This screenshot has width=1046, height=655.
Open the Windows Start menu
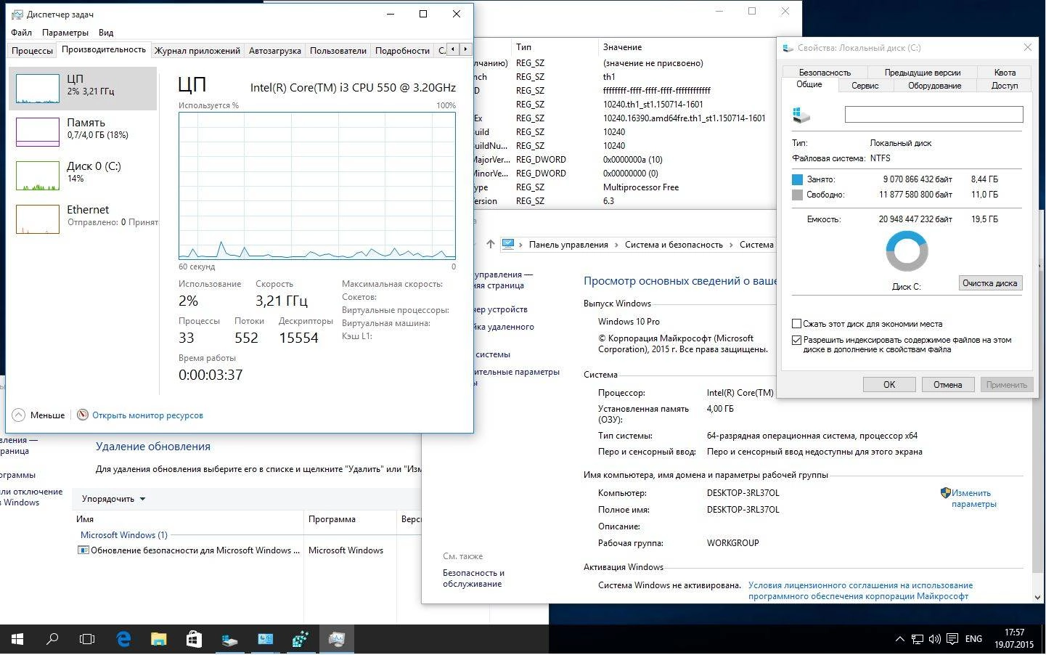point(17,639)
